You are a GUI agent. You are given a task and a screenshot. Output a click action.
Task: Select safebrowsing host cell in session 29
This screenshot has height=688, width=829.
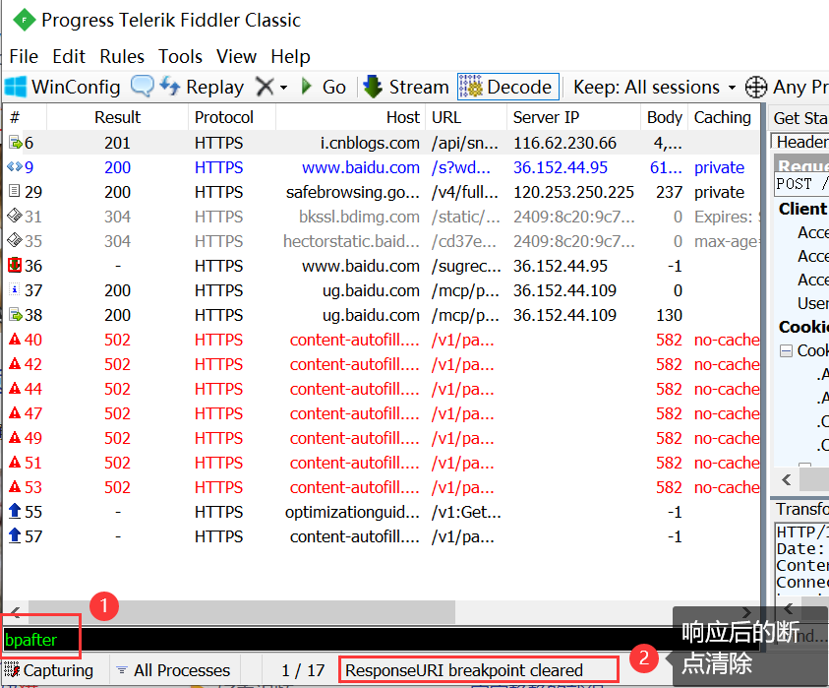click(x=353, y=192)
